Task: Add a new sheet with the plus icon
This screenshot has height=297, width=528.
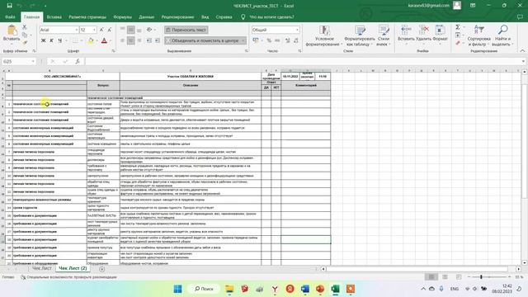Action: coord(102,269)
